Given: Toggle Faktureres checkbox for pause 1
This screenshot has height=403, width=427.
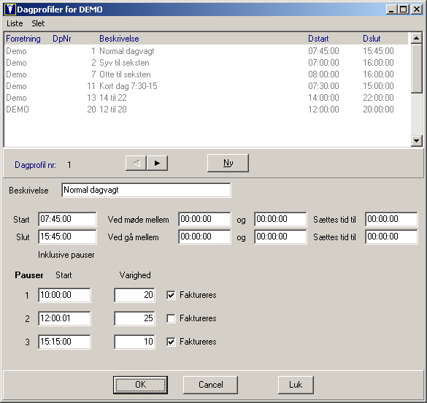Looking at the screenshot, I should coord(171,295).
